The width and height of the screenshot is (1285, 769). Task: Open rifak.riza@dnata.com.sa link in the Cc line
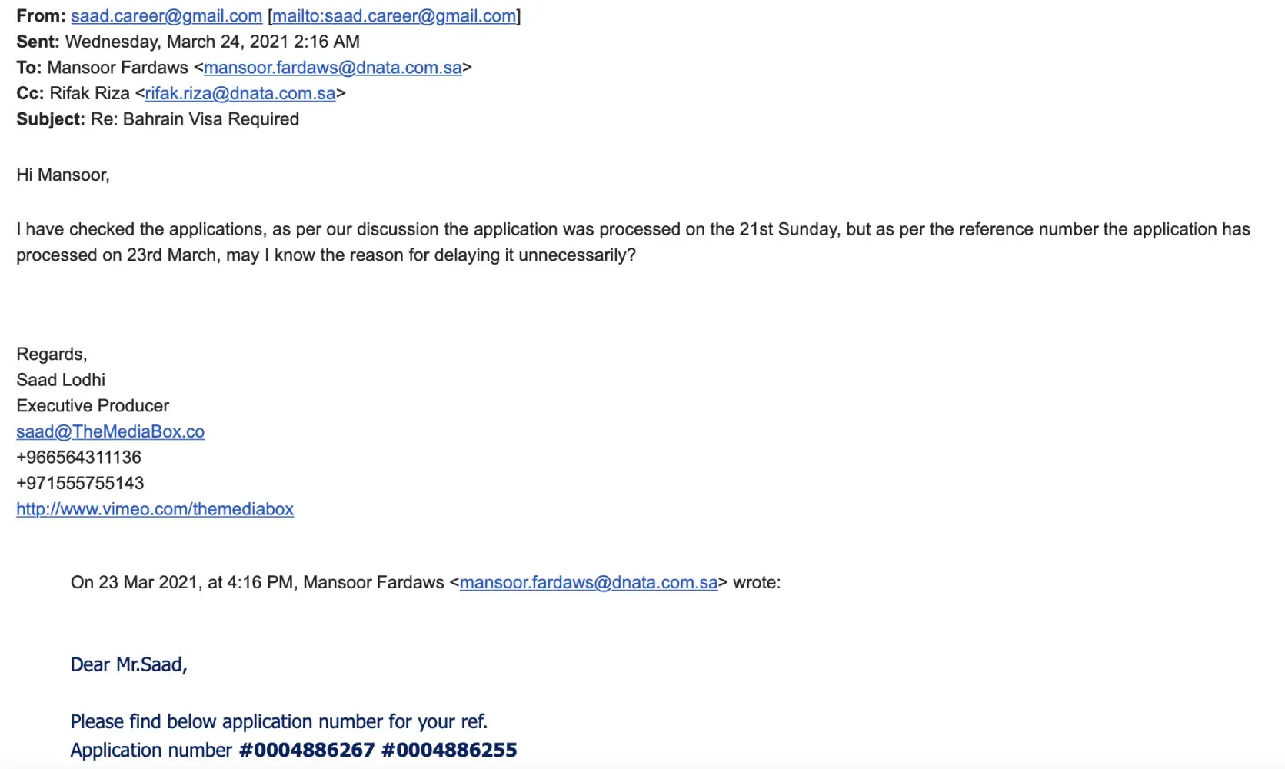tap(240, 94)
